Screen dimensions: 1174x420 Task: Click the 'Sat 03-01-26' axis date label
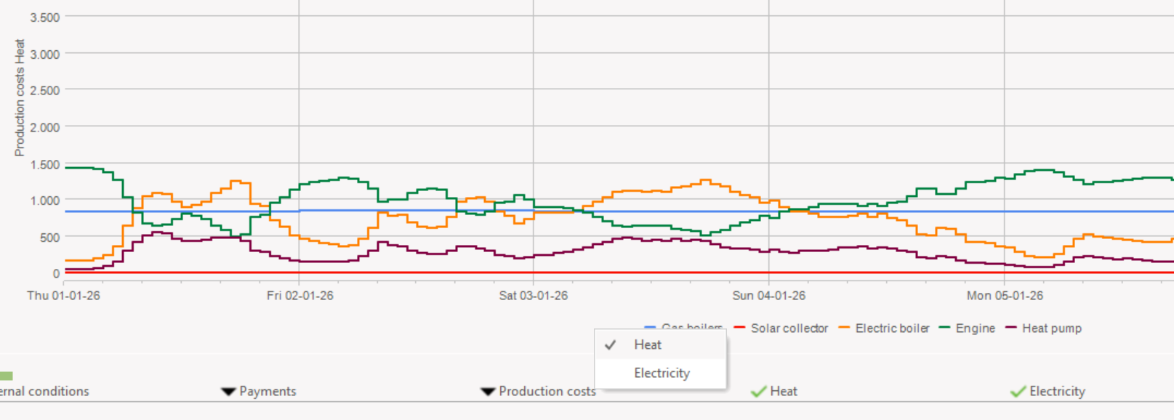(534, 296)
